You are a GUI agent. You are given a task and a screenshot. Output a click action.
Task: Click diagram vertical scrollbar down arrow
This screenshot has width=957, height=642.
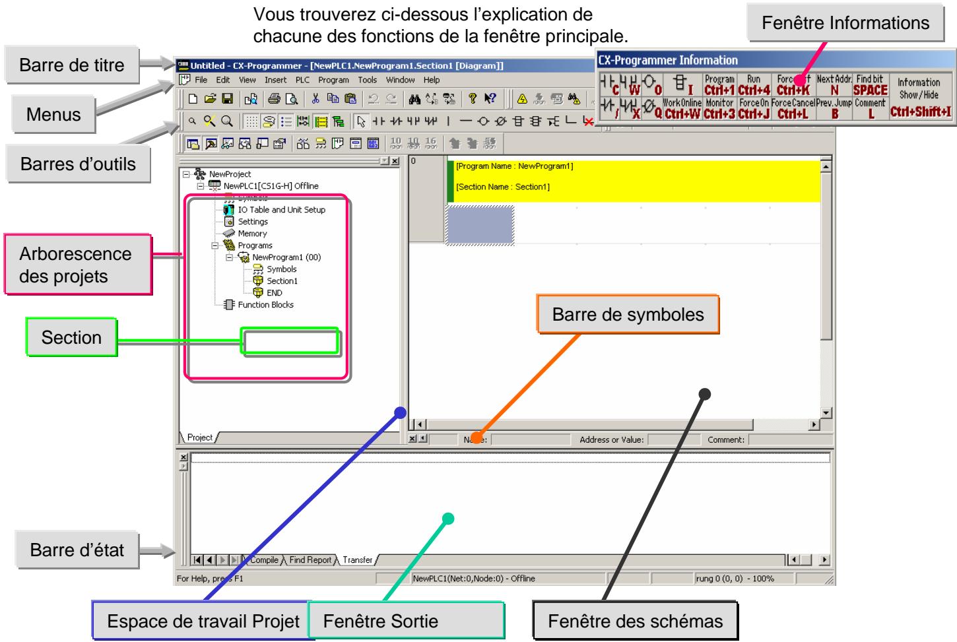pos(825,412)
